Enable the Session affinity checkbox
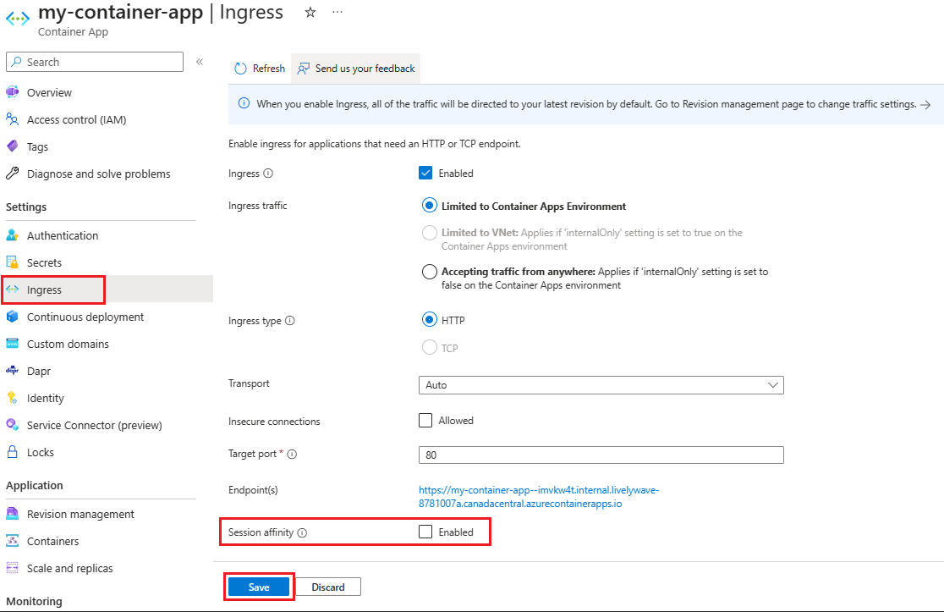 pyautogui.click(x=425, y=532)
